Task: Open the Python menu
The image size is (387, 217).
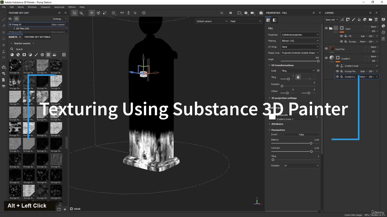Action: point(72,7)
